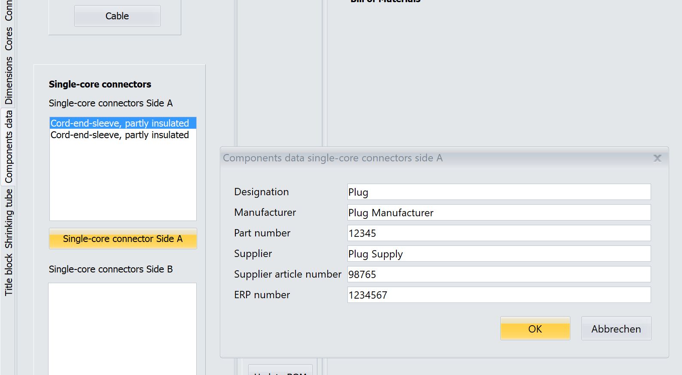Viewport: 682px width, 375px height.
Task: Cancel the dialog with Abbrechen
Action: 616,329
